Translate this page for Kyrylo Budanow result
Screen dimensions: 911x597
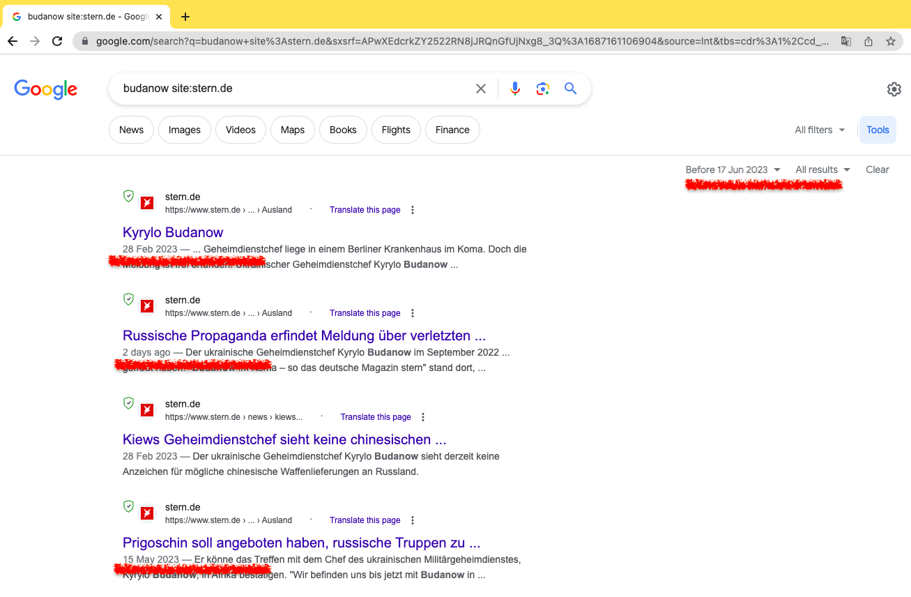click(365, 210)
